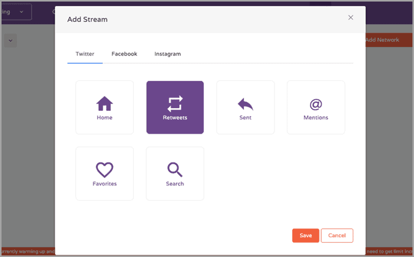Close the Add Stream dialog with X
Viewport: 414px width, 257px height.
click(351, 17)
